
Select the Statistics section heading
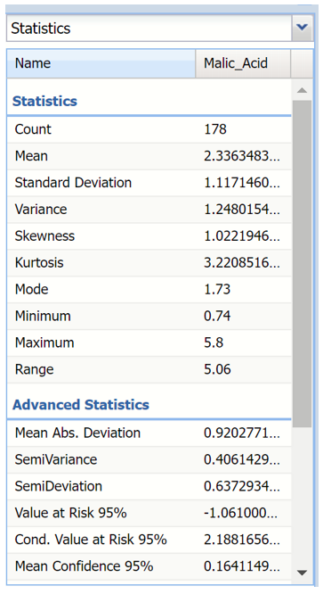[44, 101]
